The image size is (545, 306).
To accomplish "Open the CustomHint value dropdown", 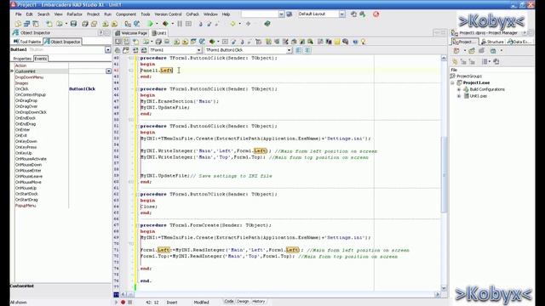I will [108, 71].
